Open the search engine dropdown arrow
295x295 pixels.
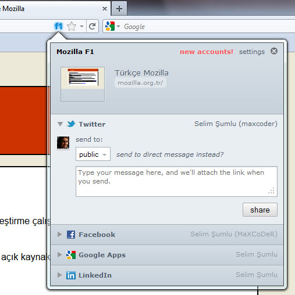click(118, 26)
